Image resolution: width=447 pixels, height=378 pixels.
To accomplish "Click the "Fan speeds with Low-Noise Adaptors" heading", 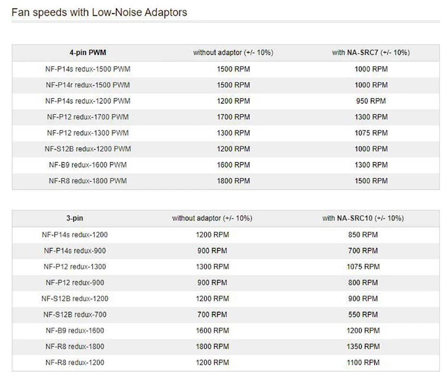I will 99,13.
